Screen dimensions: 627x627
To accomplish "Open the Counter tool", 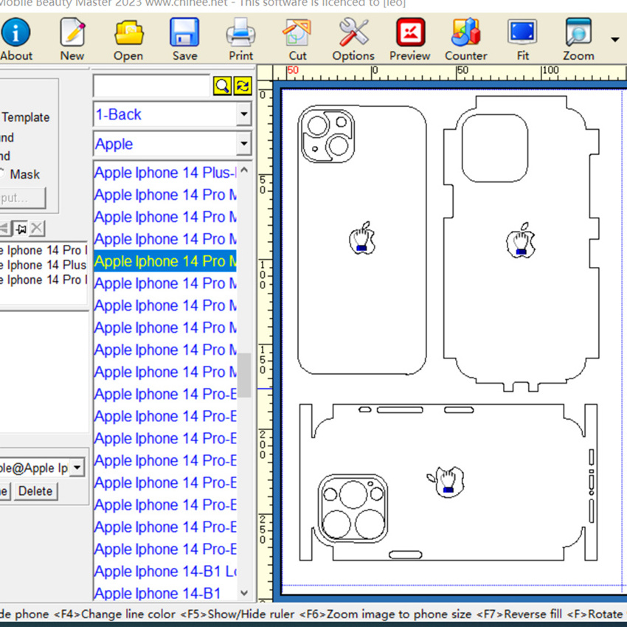I will [465, 40].
